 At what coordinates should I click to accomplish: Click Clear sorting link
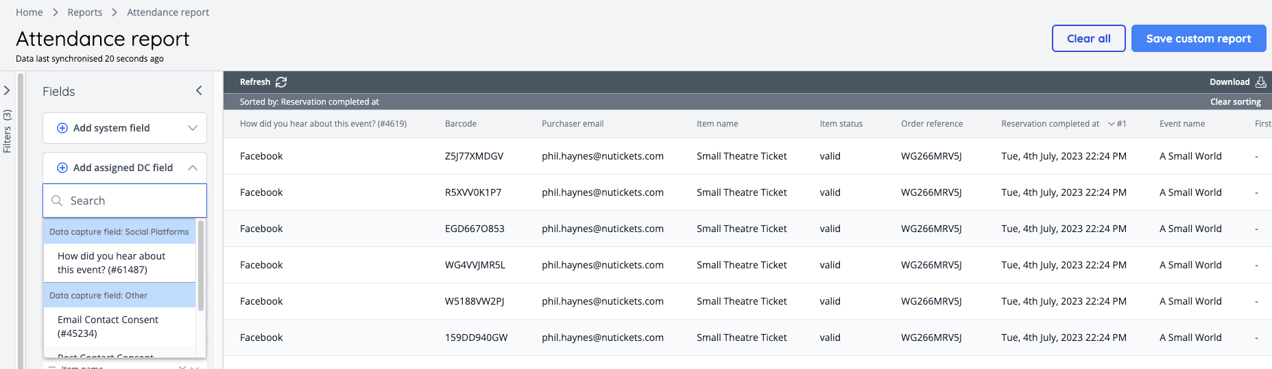(x=1235, y=102)
